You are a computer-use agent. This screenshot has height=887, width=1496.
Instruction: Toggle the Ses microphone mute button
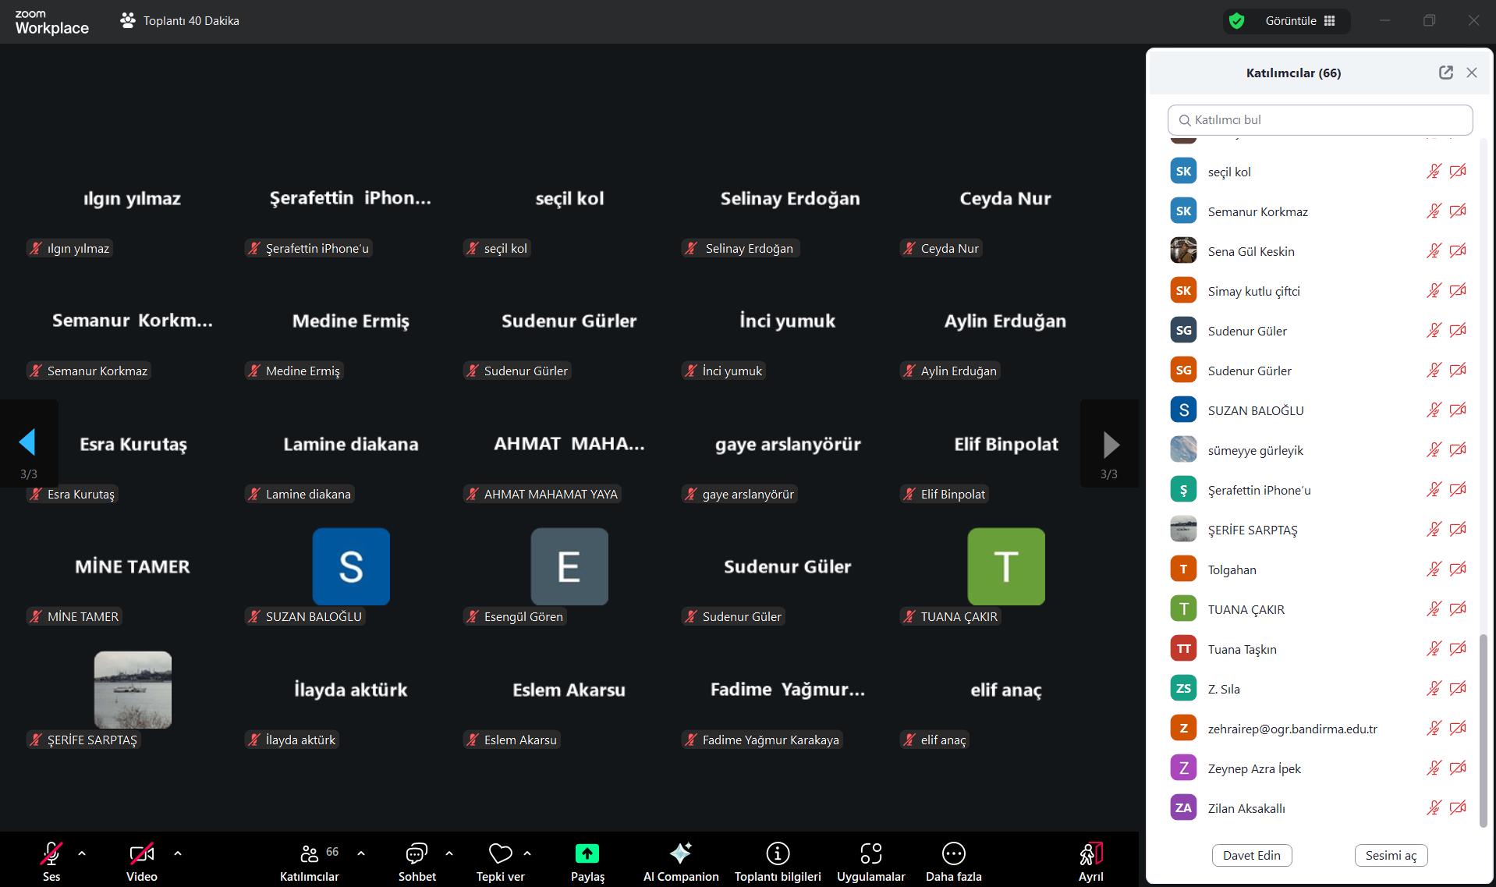point(51,853)
